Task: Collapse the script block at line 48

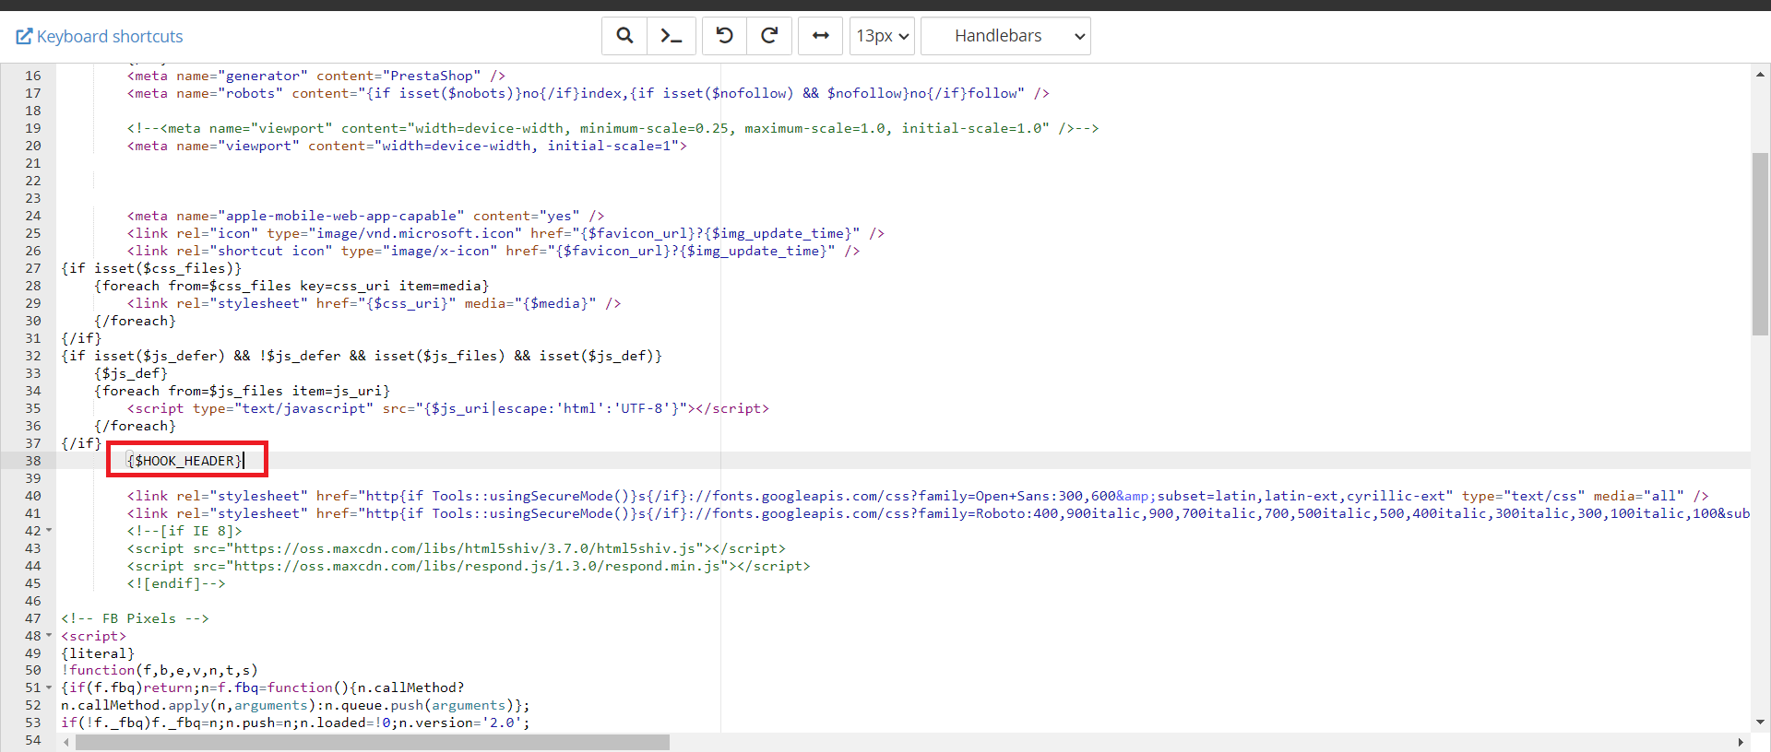Action: point(49,636)
